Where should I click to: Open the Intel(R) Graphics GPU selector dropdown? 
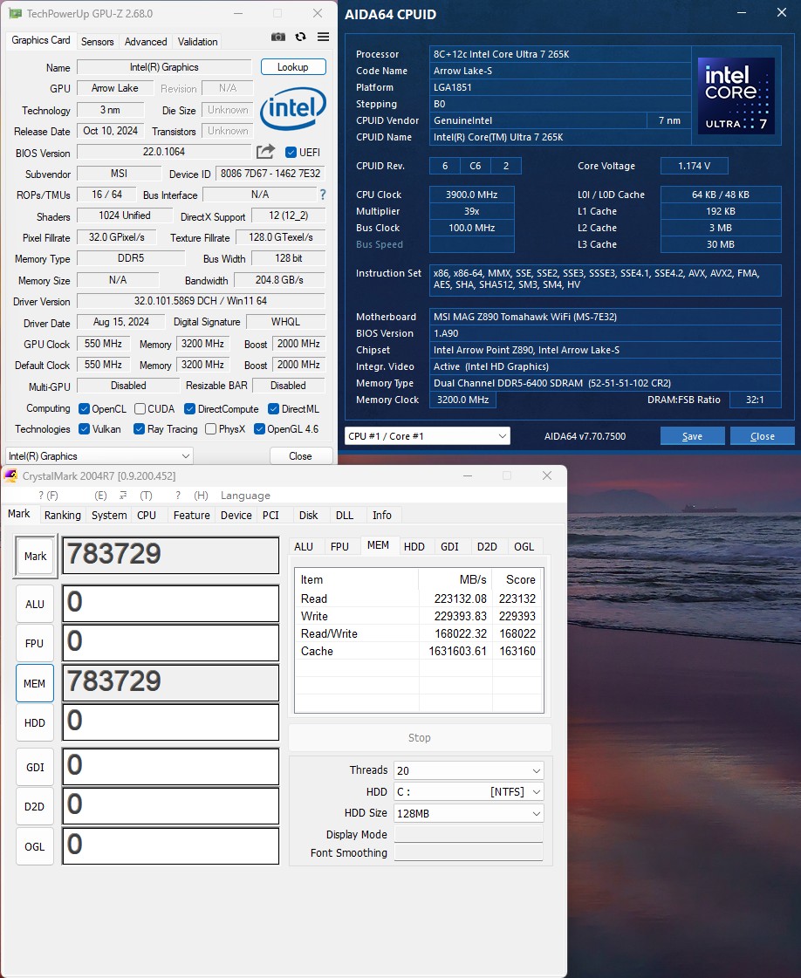pos(99,456)
